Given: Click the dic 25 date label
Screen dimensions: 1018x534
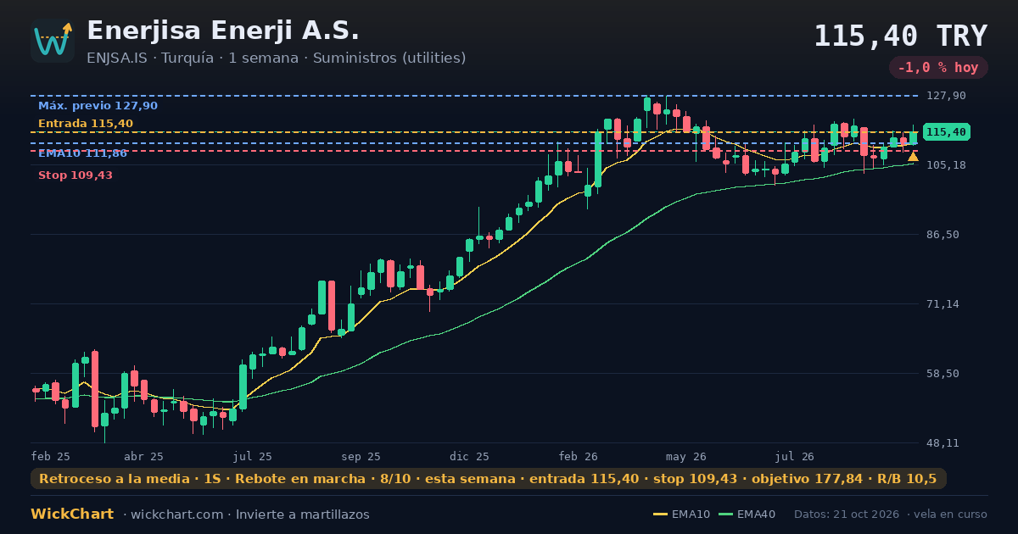Looking at the screenshot, I should [x=470, y=457].
